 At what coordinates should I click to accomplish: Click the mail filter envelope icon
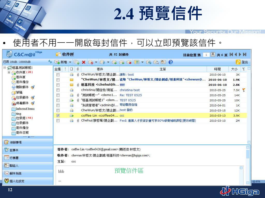tap(102, 62)
